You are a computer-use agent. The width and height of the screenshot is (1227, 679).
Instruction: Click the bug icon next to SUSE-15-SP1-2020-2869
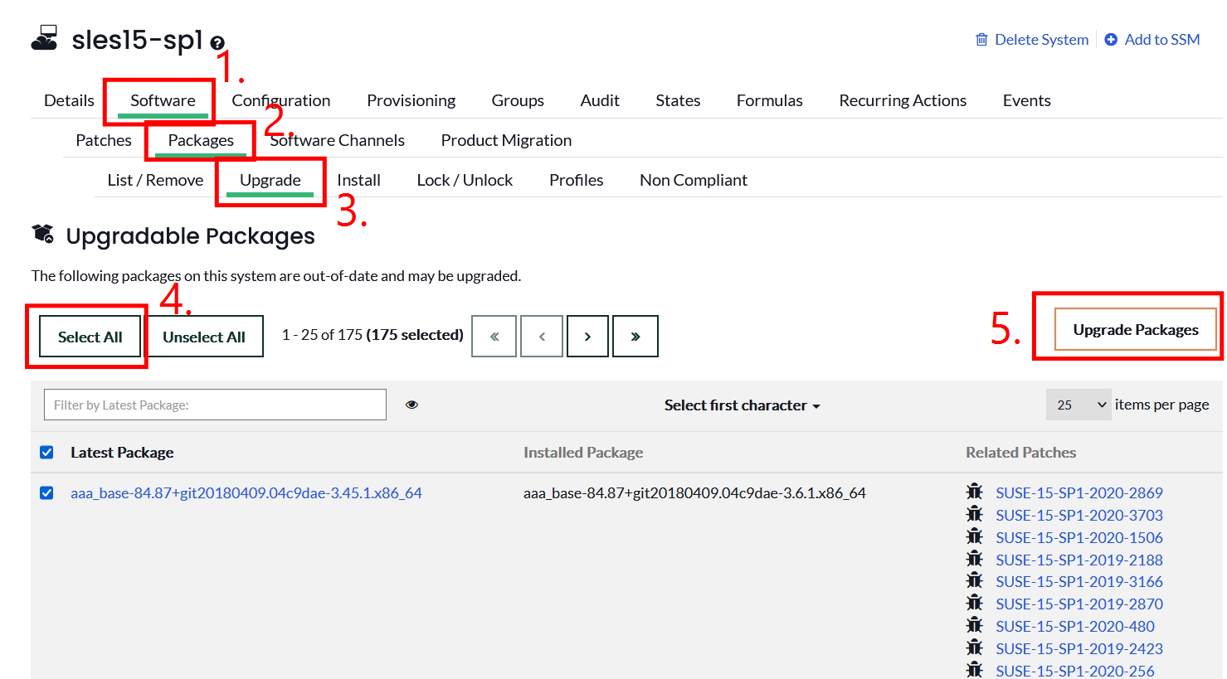[x=974, y=492]
